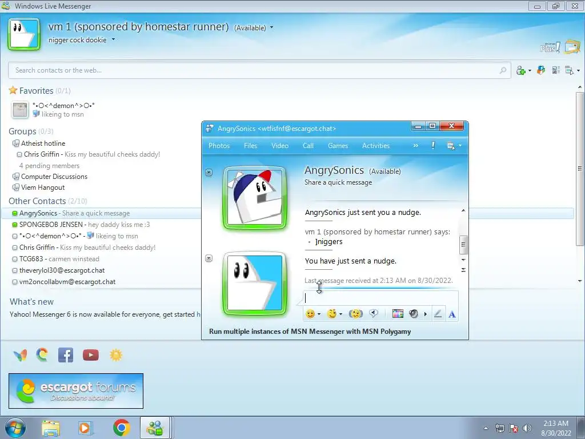Open Windows Explorer folder in taskbar
The width and height of the screenshot is (585, 439).
(x=51, y=428)
